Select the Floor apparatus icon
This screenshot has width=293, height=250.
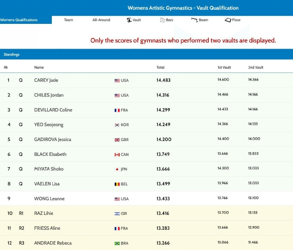pos(228,20)
